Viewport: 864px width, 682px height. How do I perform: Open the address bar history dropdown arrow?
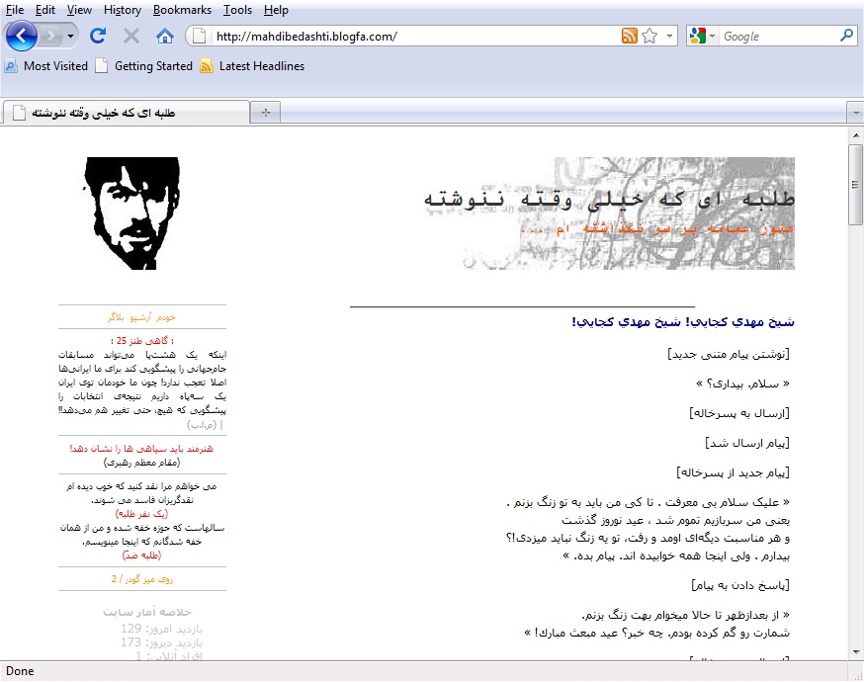[x=669, y=37]
